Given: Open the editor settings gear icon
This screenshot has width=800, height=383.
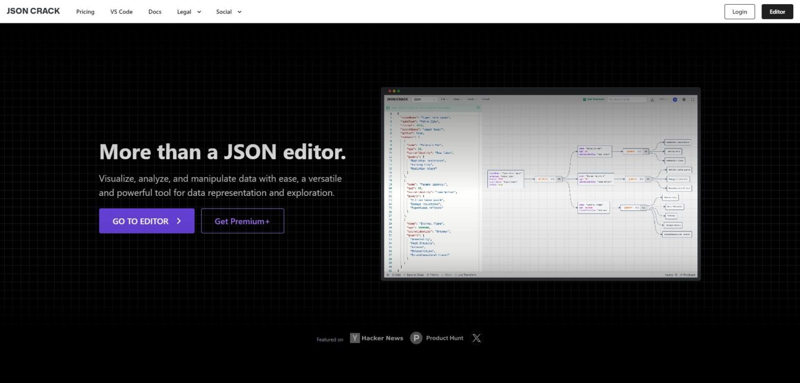Looking at the screenshot, I should (684, 99).
